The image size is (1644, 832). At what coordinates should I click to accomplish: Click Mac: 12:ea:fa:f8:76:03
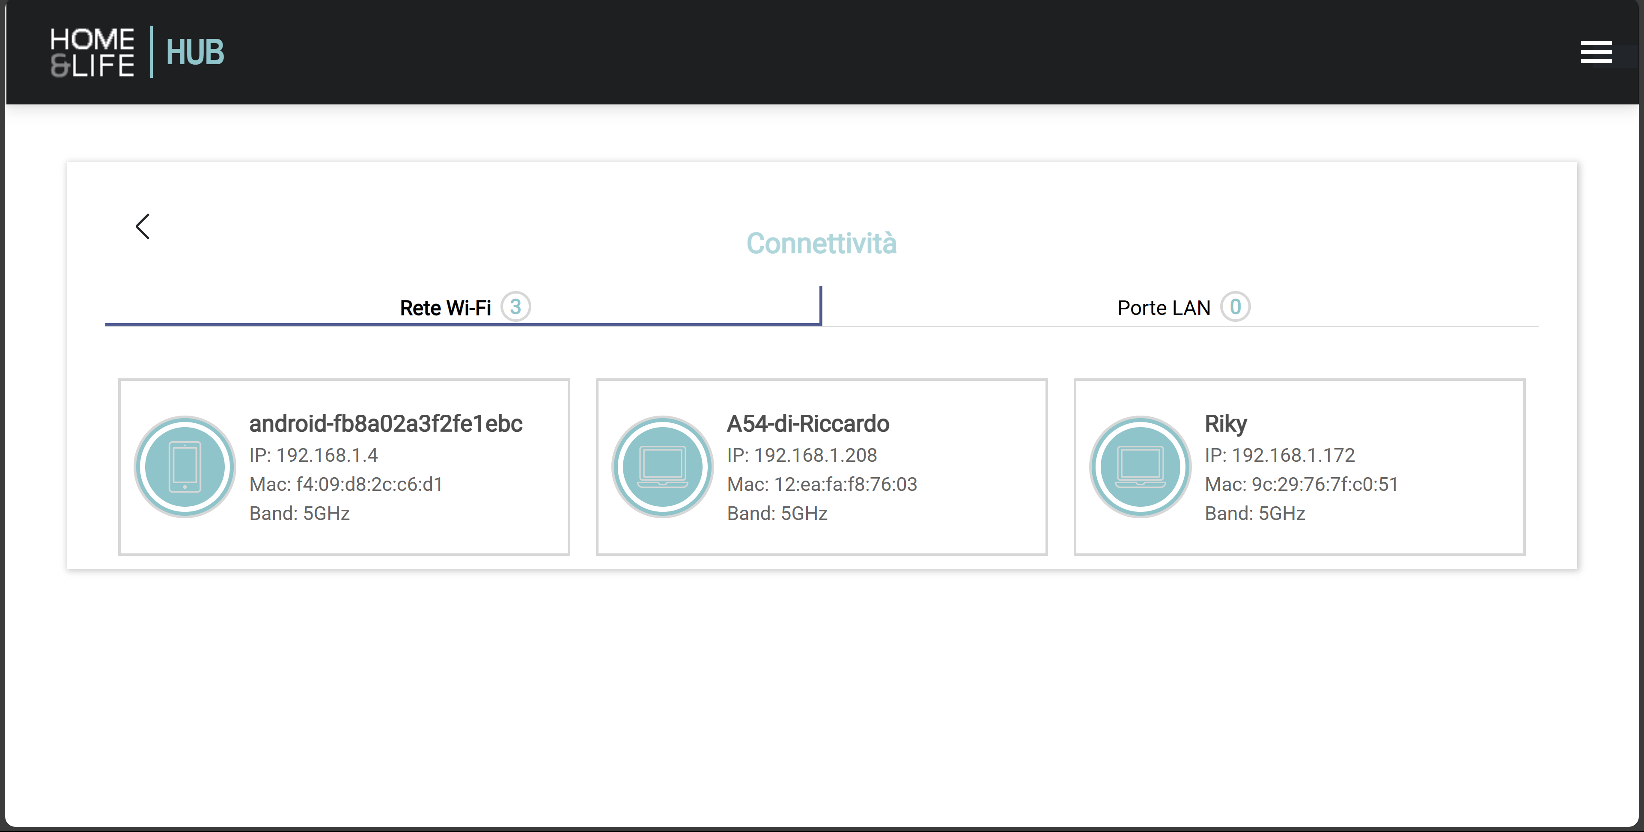pyautogui.click(x=822, y=484)
